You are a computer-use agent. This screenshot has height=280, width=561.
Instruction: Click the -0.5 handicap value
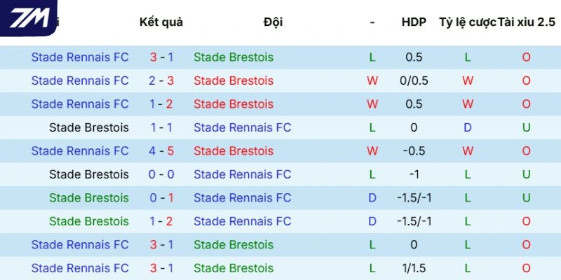[414, 150]
